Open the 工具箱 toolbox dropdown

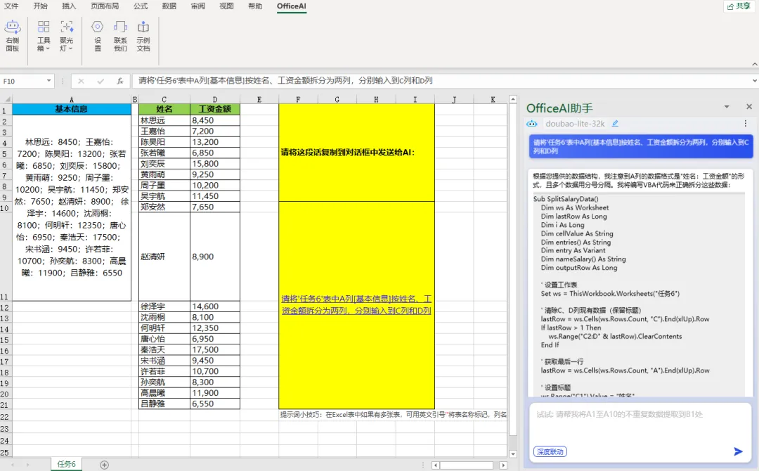[x=44, y=36]
